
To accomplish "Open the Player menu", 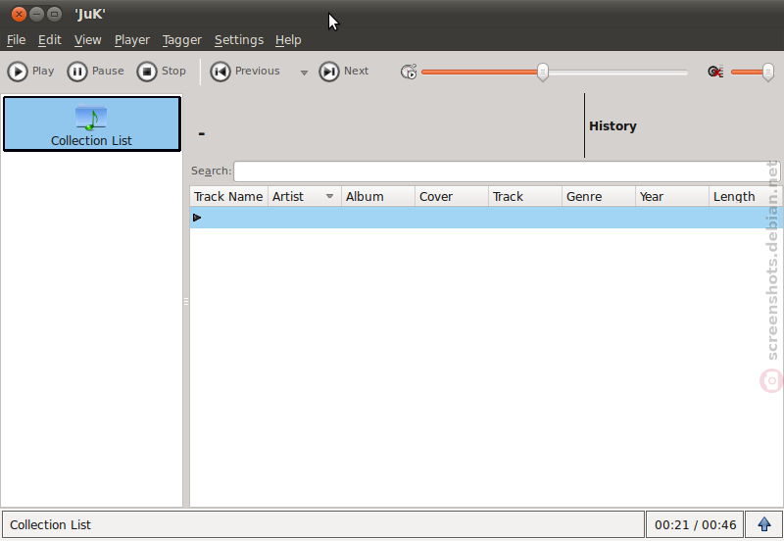I will coord(132,40).
